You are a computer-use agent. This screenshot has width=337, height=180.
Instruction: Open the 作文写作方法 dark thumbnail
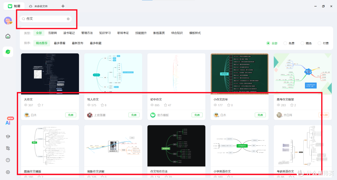176,146
